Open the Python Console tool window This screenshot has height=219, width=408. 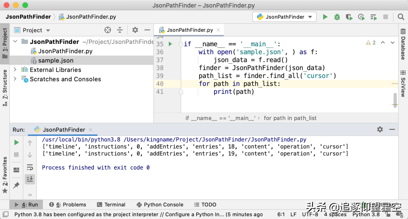[x=160, y=205]
